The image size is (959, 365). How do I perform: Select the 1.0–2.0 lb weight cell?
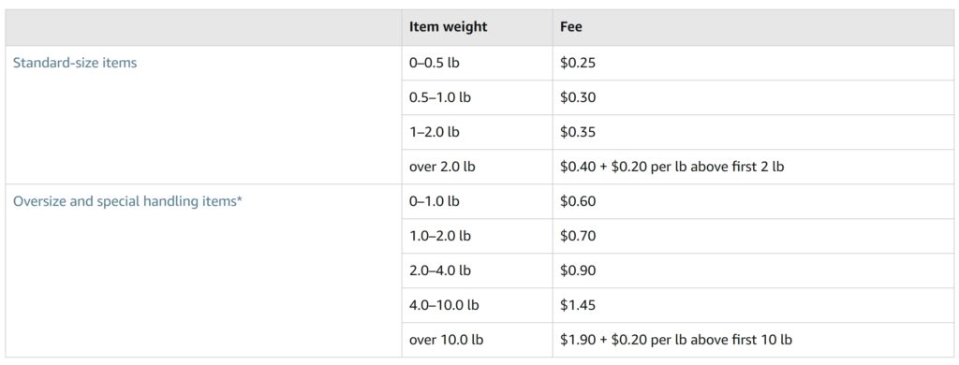(477, 236)
